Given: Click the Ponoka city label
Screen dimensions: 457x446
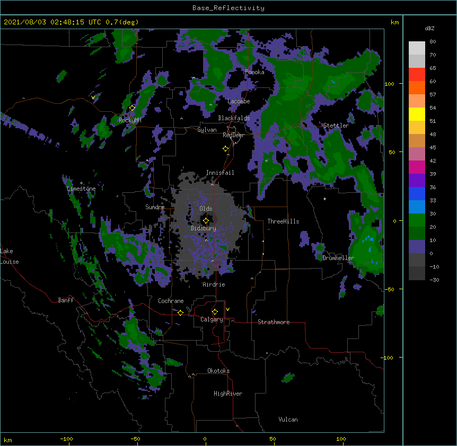Looking at the screenshot, I should click(x=254, y=72).
